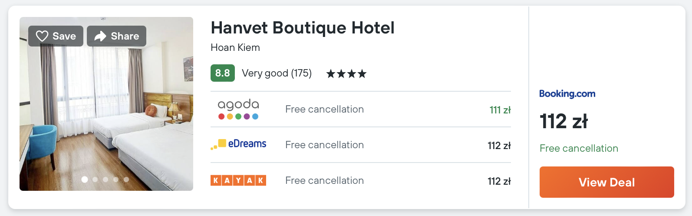Open the Hanvet Boutique Hotel title link
Image resolution: width=692 pixels, height=216 pixels.
click(302, 28)
